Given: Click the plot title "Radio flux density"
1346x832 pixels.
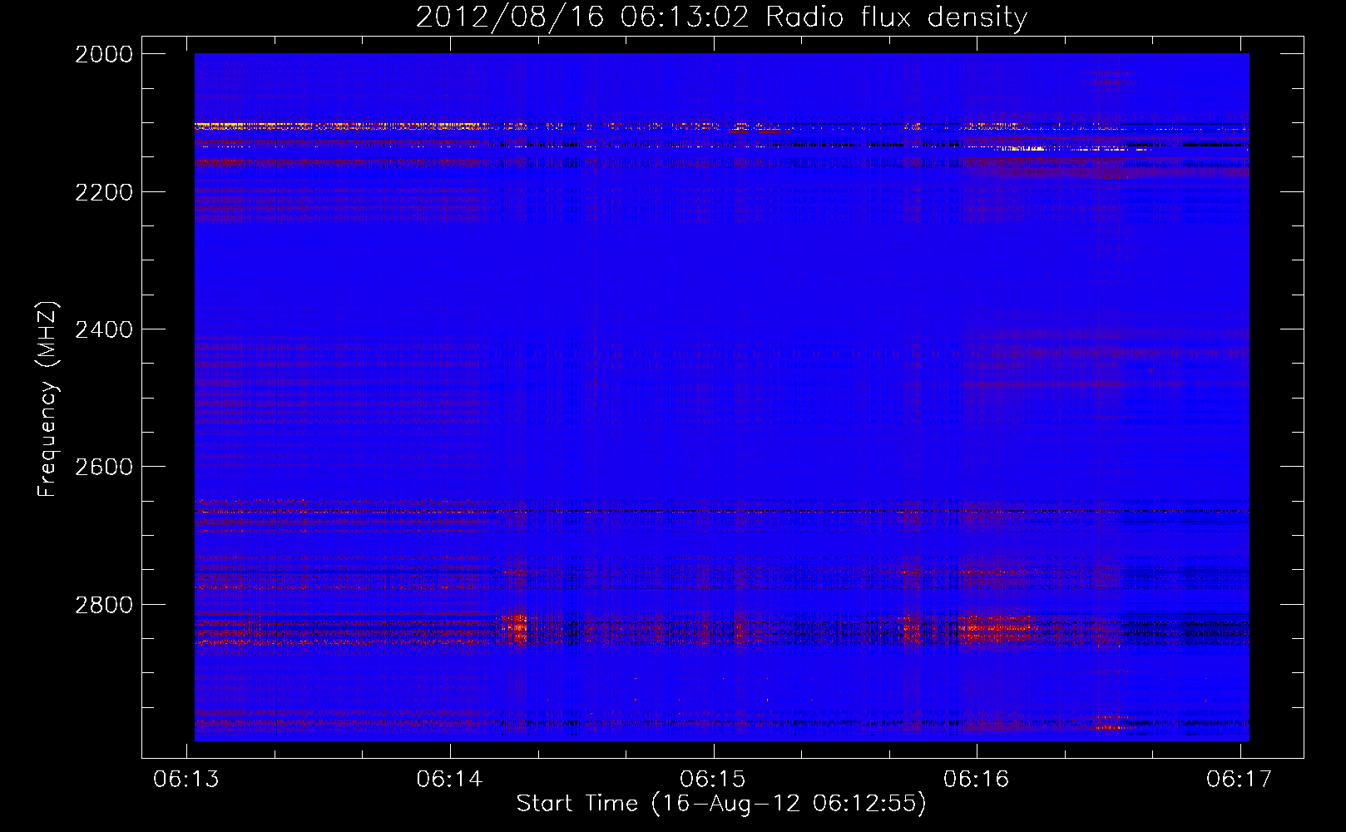Looking at the screenshot, I should tap(897, 17).
